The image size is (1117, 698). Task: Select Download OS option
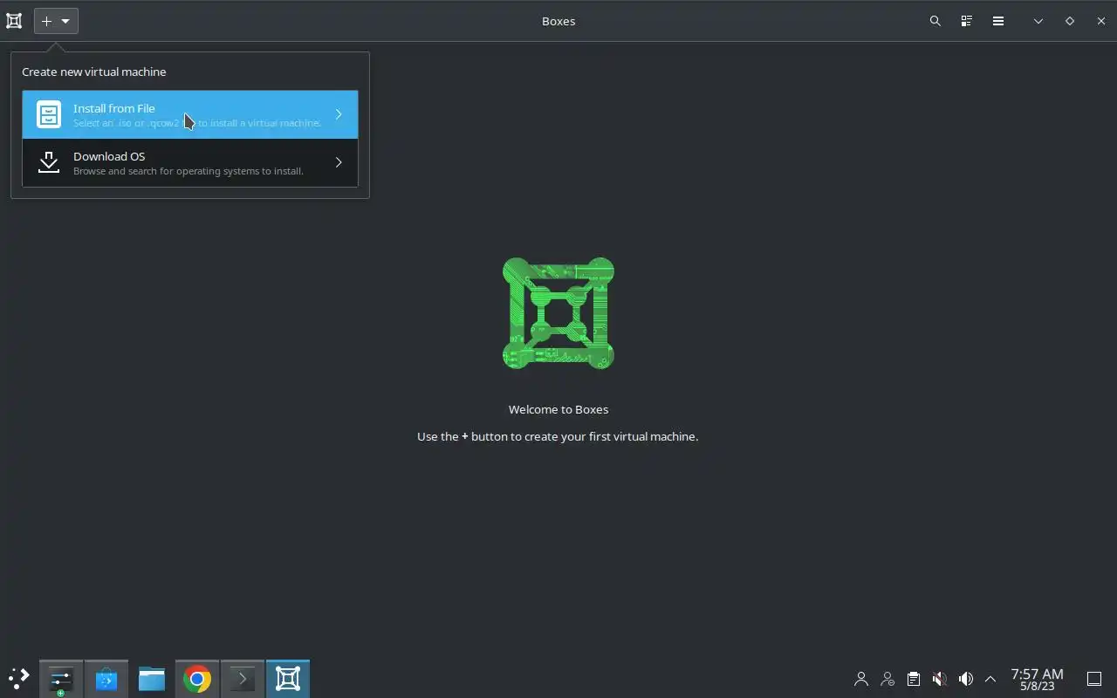tap(190, 162)
